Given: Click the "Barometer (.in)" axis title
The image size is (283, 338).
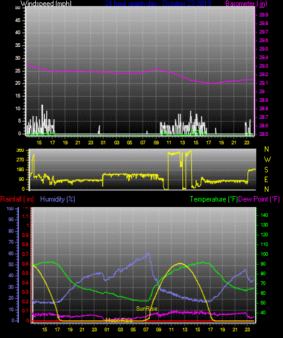Looking at the screenshot, I should tap(246, 4).
